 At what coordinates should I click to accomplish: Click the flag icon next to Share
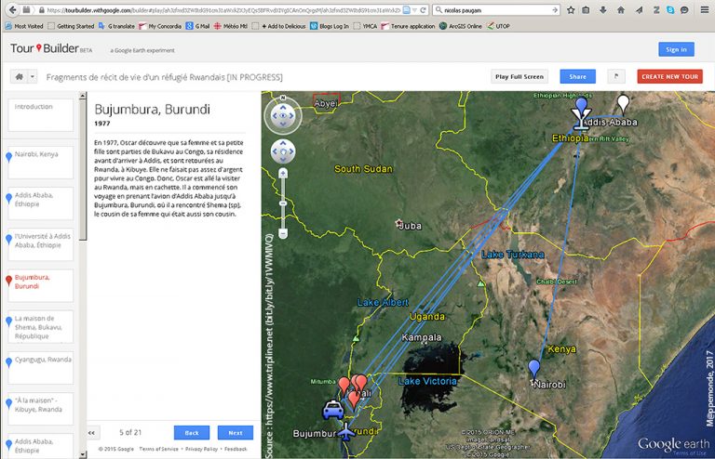[616, 76]
